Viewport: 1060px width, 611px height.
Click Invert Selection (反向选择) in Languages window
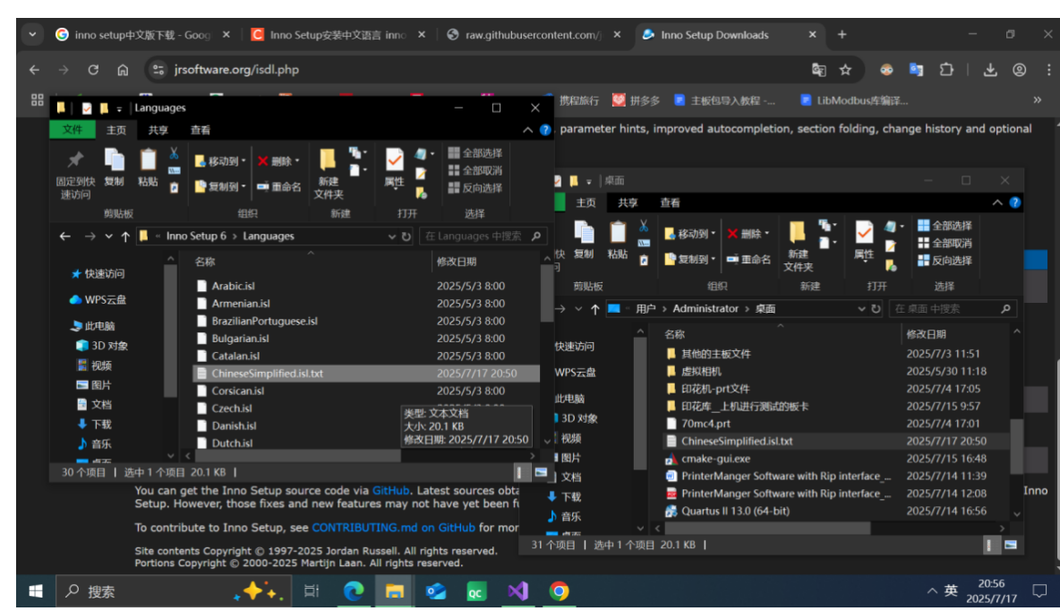click(x=475, y=188)
